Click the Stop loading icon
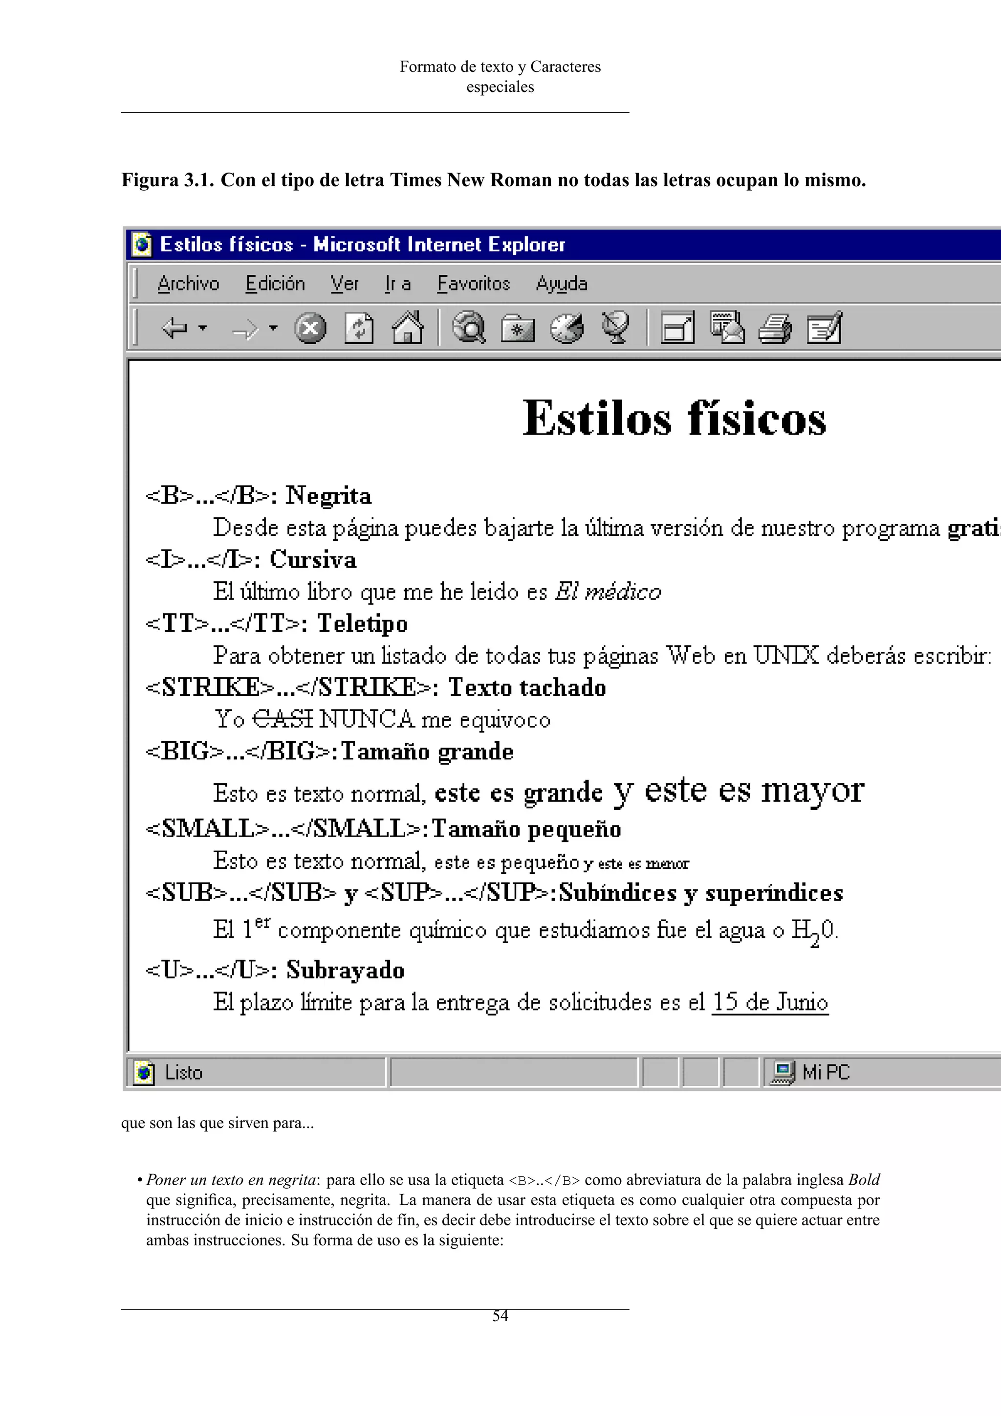 [310, 328]
